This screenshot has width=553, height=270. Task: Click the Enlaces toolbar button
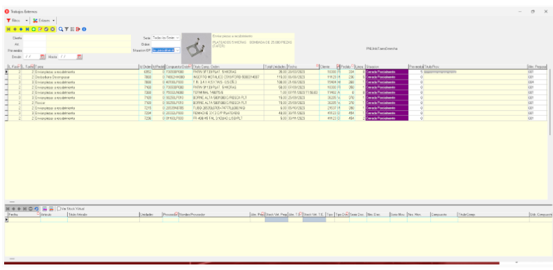tap(42, 21)
